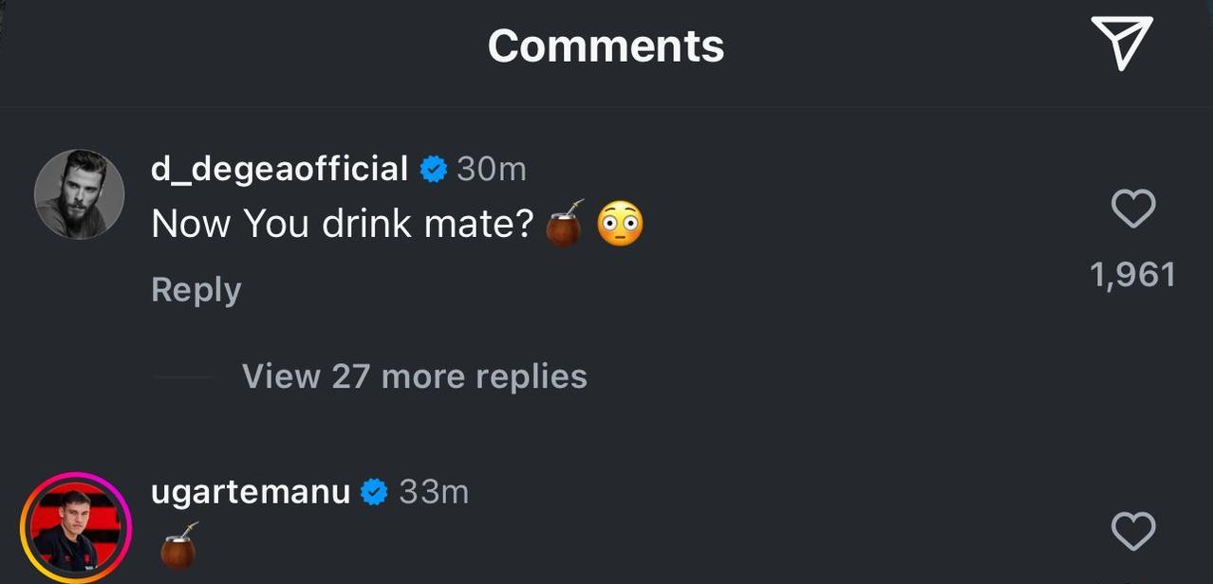Screen dimensions: 1213x584
Task: Expand View 27 more replies
Action: pos(414,376)
